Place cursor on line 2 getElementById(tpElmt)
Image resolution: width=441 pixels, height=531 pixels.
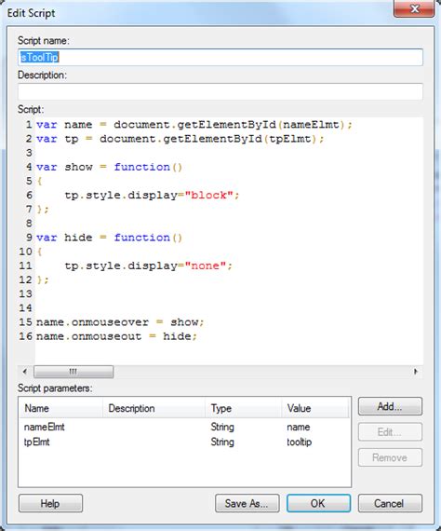click(239, 139)
